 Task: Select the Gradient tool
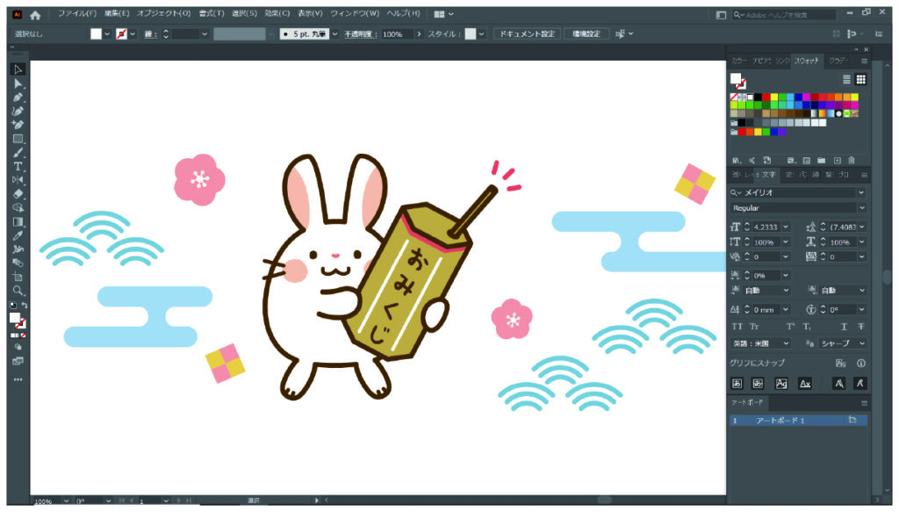tap(18, 222)
